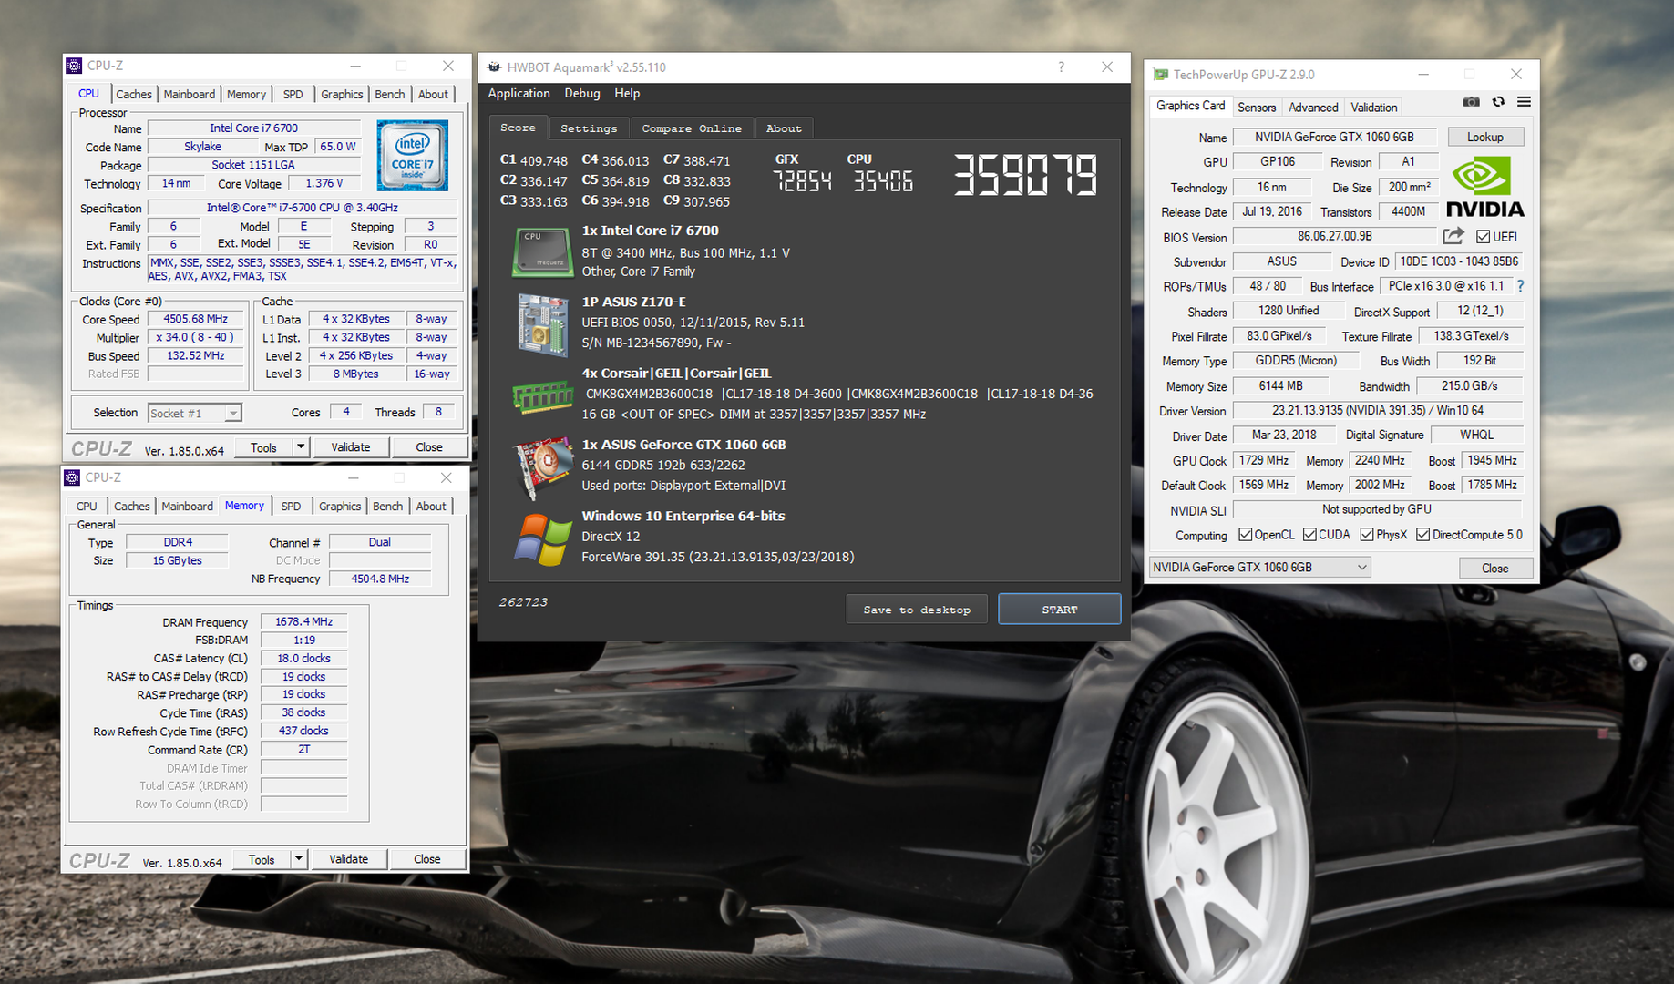This screenshot has height=984, width=1674.
Task: Click the GPU name field in GPU-Z
Action: [x=1334, y=137]
